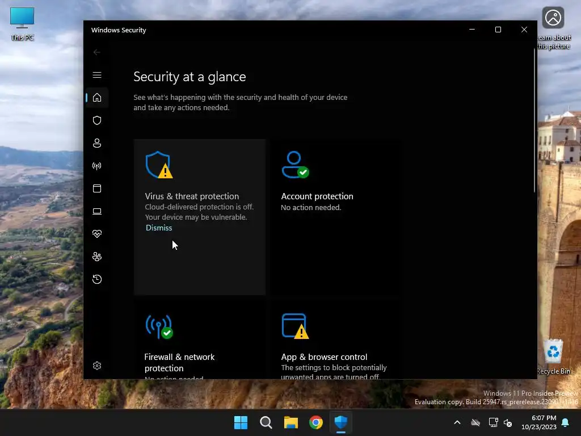Viewport: 581px width, 436px height.
Task: Show hidden tray icons chevron
Action: click(457, 422)
